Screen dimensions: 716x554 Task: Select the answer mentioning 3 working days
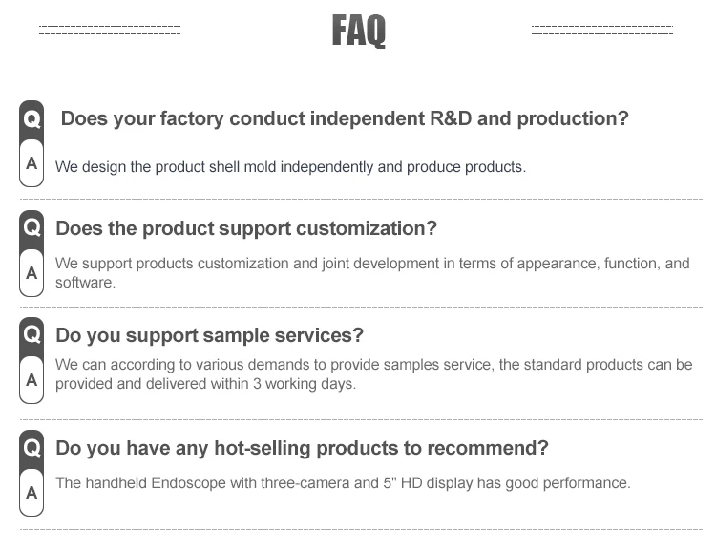[x=373, y=374]
